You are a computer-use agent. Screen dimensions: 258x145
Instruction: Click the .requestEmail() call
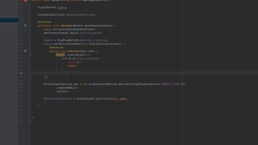[67, 88]
